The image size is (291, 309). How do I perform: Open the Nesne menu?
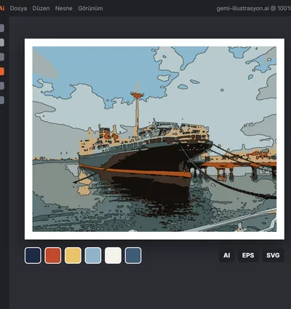(x=64, y=8)
